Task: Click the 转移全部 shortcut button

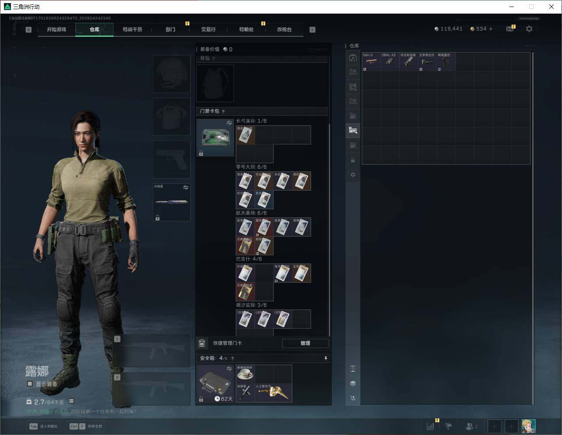Action: [86, 426]
